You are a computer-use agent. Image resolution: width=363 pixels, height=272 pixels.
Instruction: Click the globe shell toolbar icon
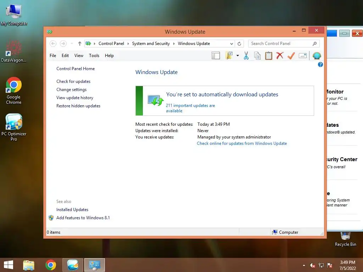point(317,56)
